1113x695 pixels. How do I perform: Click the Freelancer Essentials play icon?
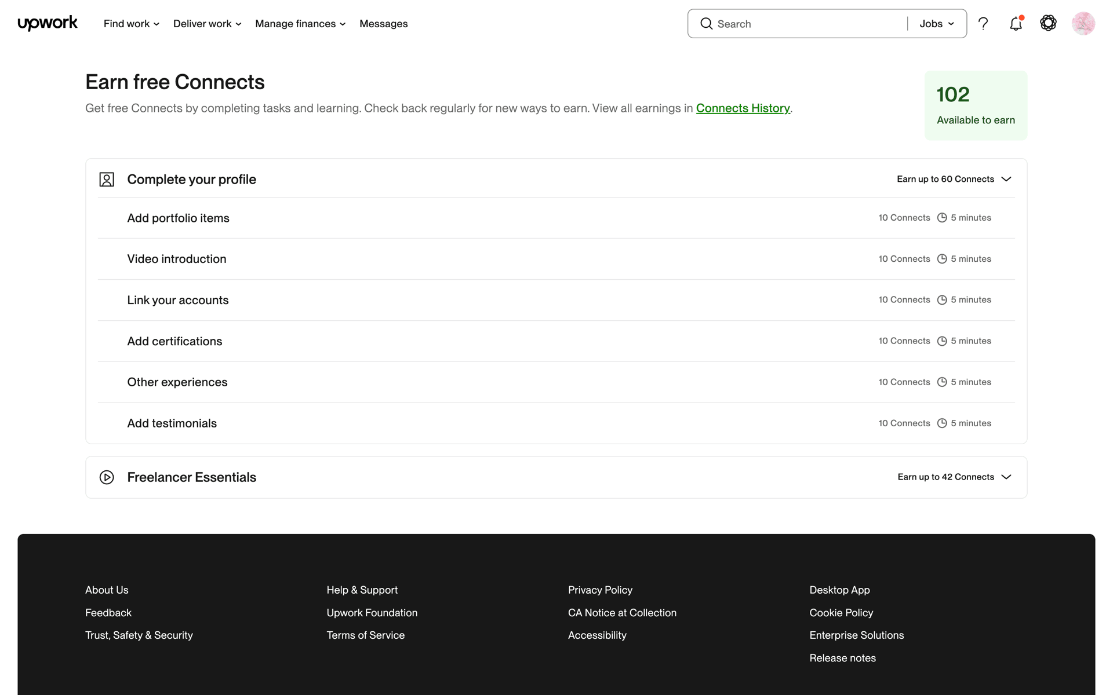[x=107, y=477]
